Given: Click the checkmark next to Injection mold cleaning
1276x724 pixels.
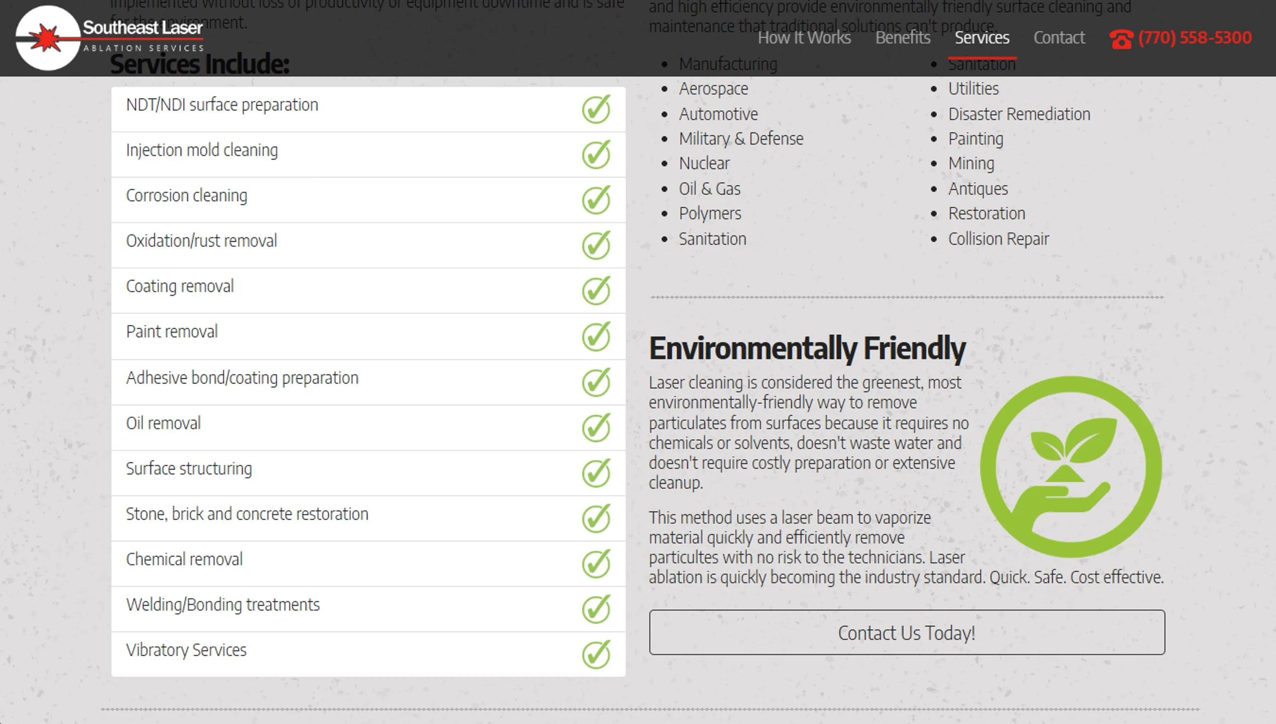Looking at the screenshot, I should pos(596,154).
